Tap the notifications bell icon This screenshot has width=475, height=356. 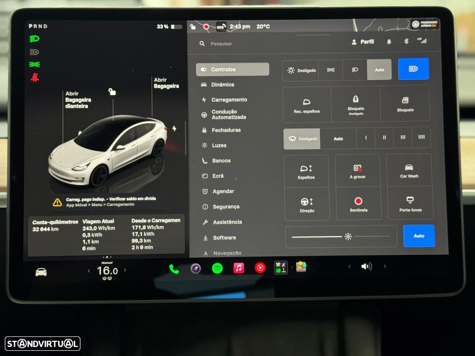point(389,42)
